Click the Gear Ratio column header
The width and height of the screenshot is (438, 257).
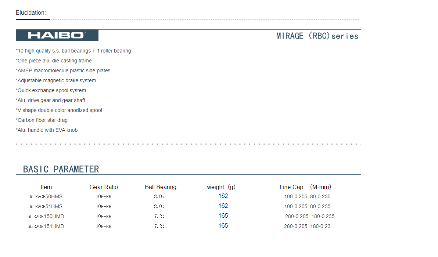click(104, 187)
